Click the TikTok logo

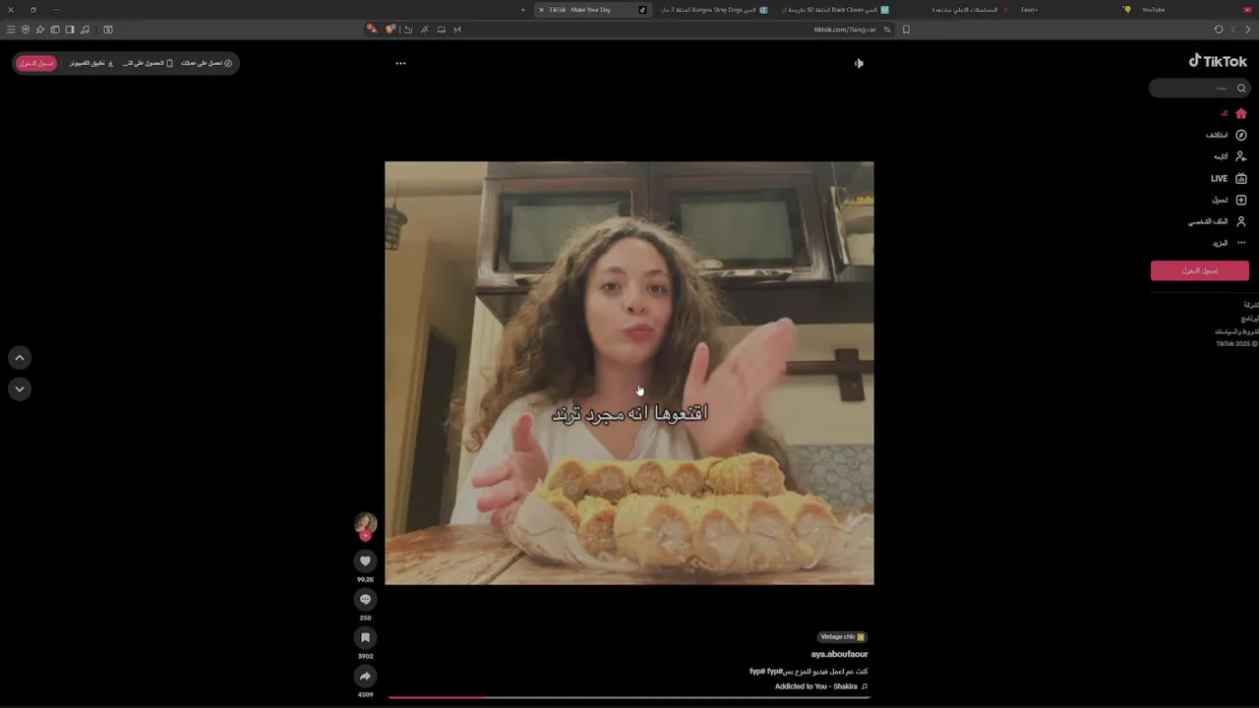(x=1218, y=61)
